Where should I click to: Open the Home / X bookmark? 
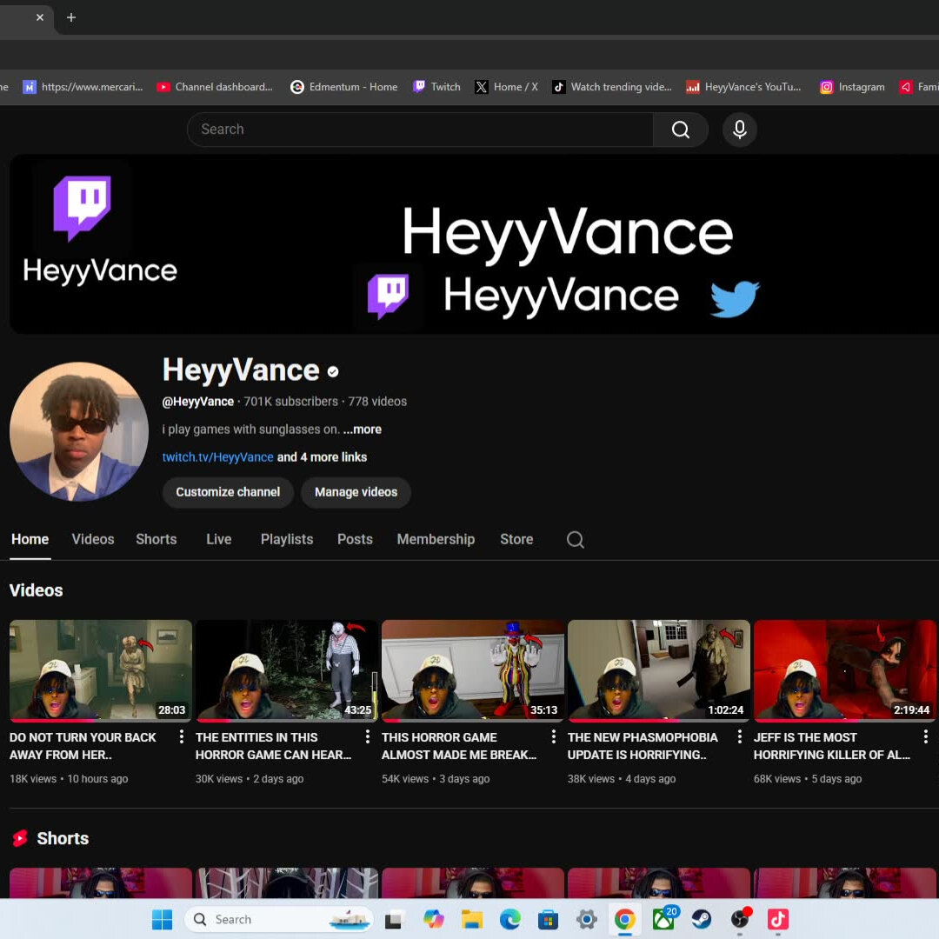coord(507,87)
